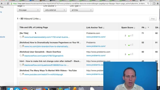Open the Link Type dropdown 'all links'

(x=82, y=10)
